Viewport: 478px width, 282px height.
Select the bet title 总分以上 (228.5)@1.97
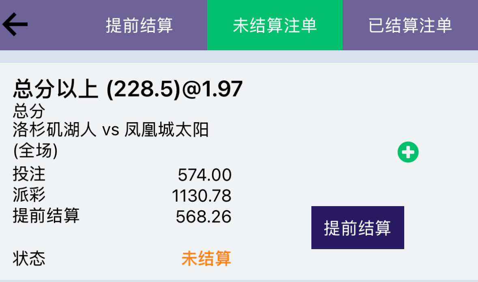point(128,89)
